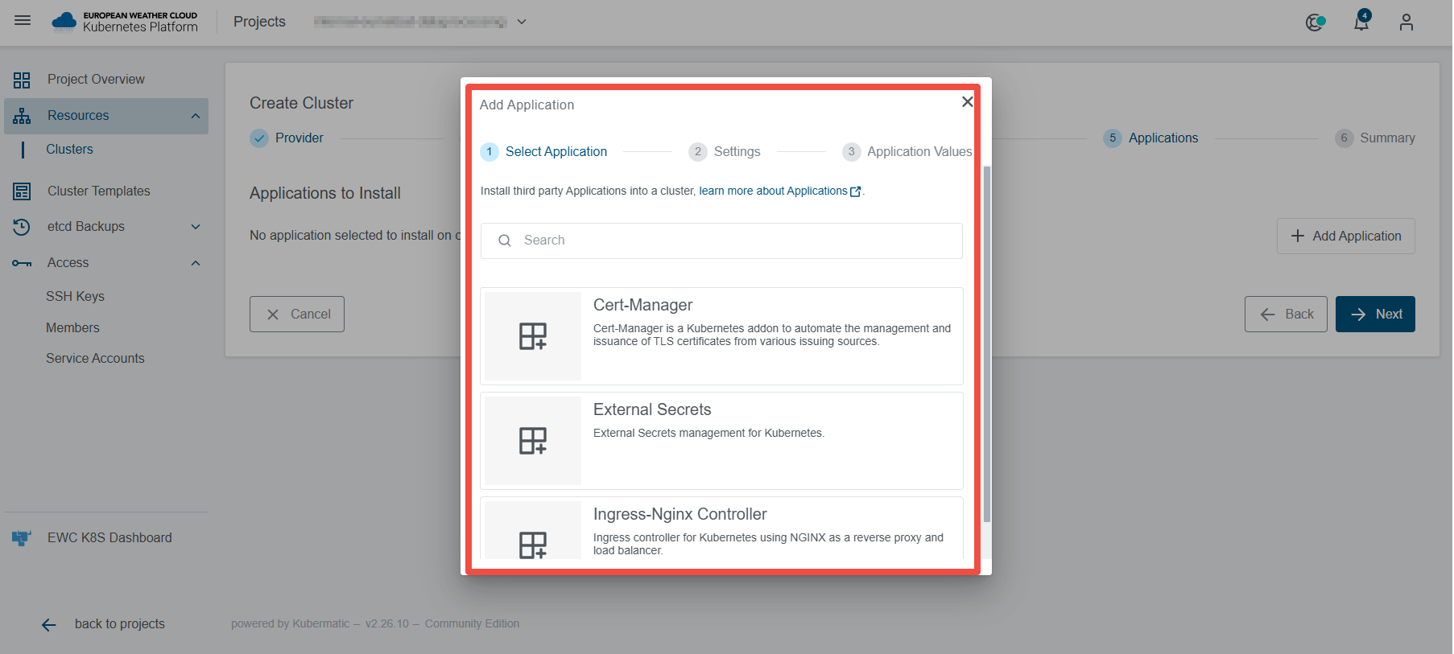Image resolution: width=1454 pixels, height=654 pixels.
Task: Open Members page
Action: click(72, 328)
